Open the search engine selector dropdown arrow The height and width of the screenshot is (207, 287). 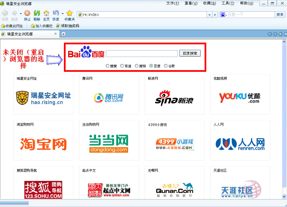(x=226, y=15)
